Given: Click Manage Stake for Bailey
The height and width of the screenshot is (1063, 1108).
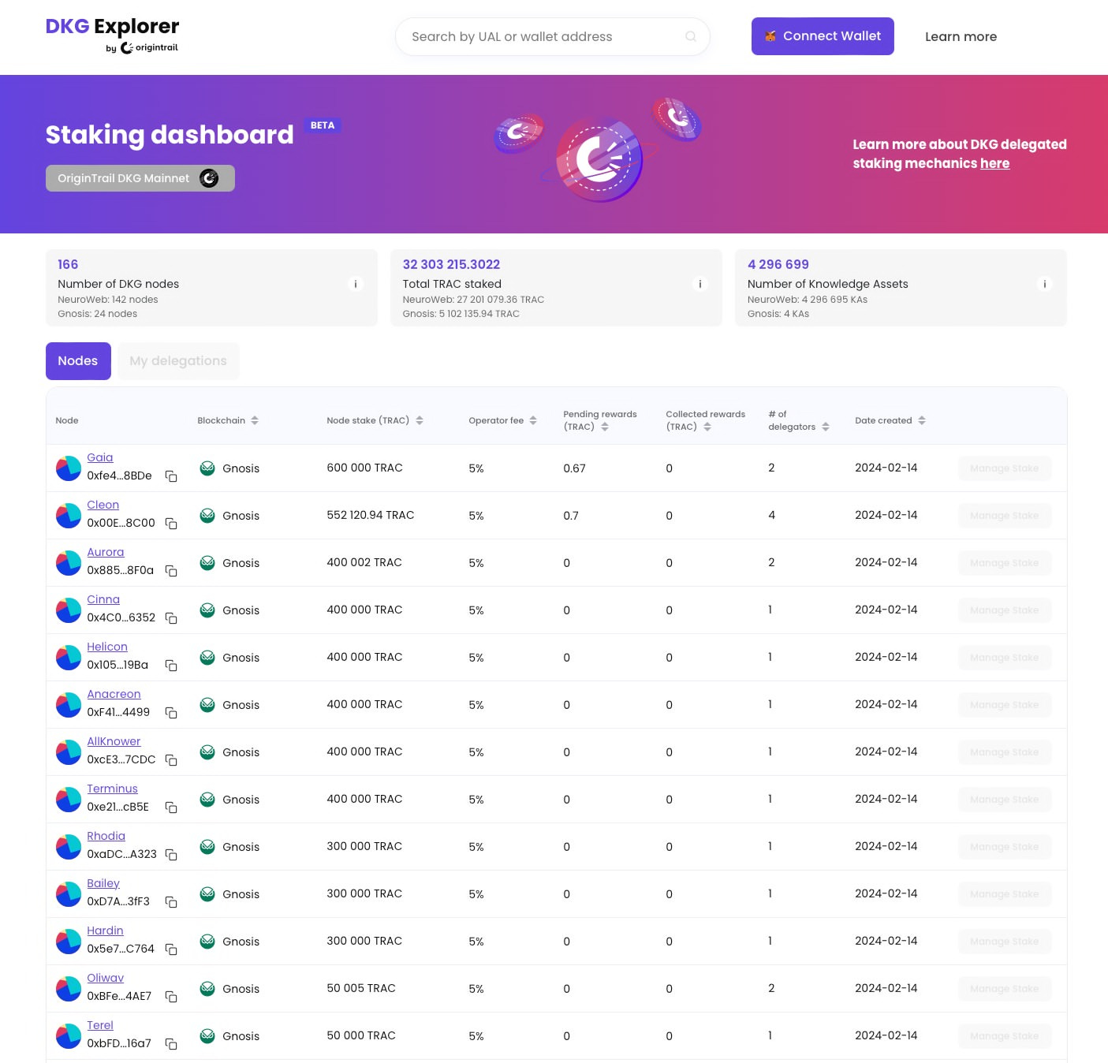Looking at the screenshot, I should pos(1005,894).
